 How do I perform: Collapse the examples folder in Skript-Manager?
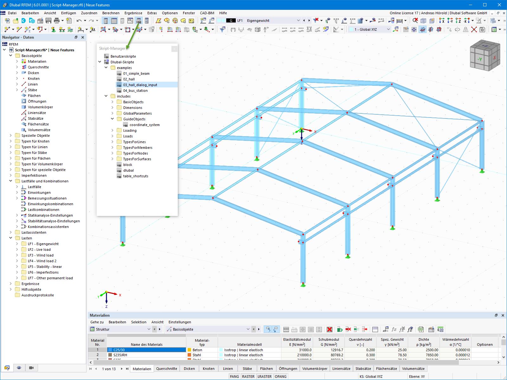(106, 68)
